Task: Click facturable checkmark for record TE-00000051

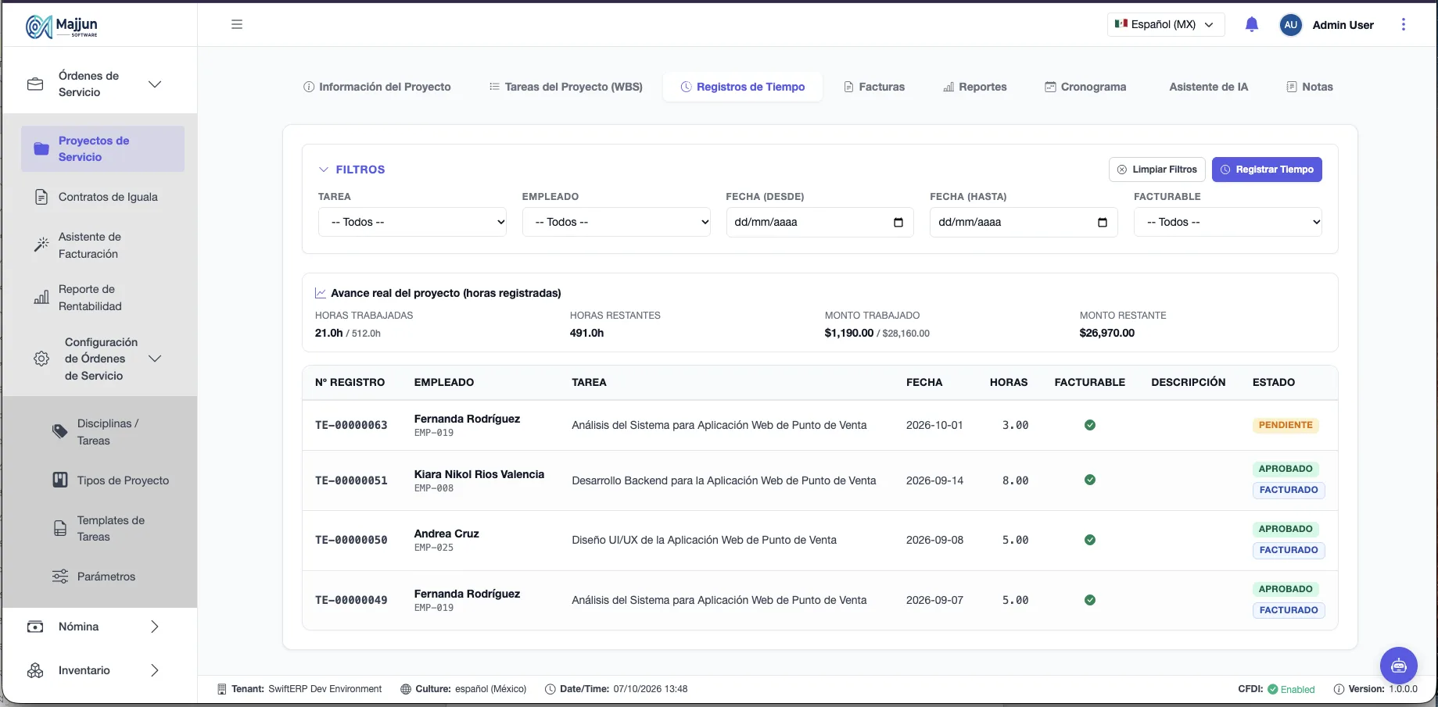Action: point(1089,480)
